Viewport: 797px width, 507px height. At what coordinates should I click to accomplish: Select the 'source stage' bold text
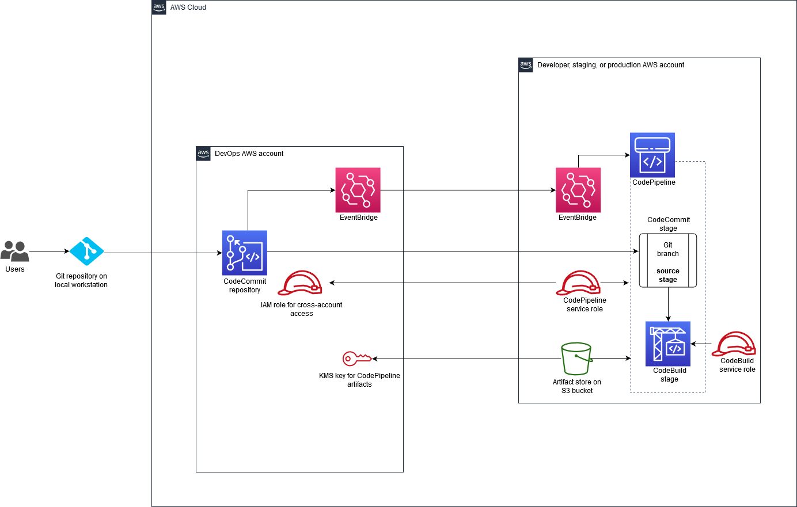click(668, 275)
